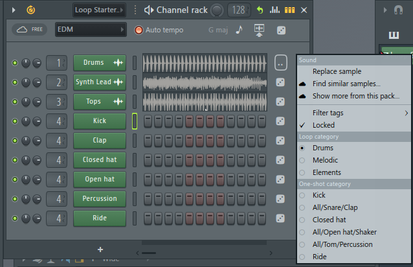Viewport: 413px width, 267px height.
Task: Click the Drums channel button
Action: (x=100, y=63)
